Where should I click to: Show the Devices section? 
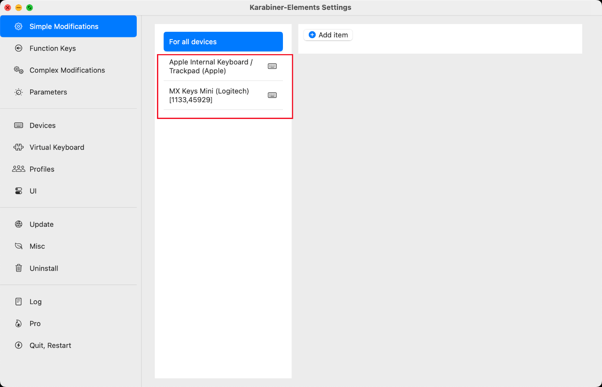(68, 125)
